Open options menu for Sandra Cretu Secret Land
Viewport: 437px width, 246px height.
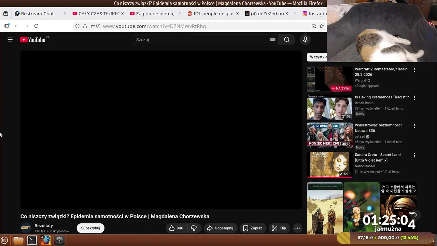click(x=414, y=155)
